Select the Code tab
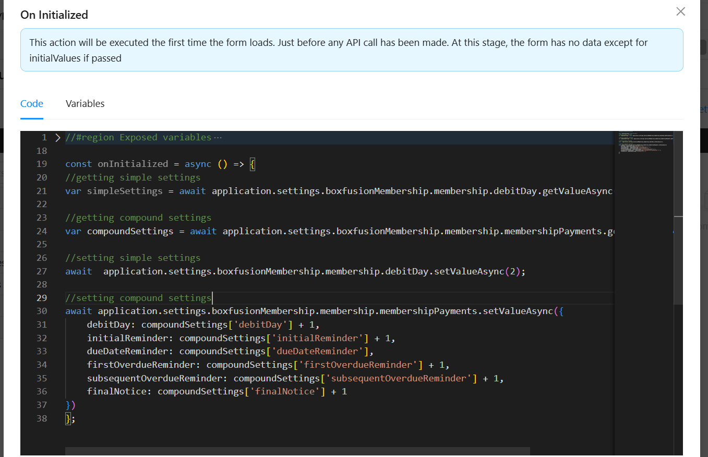Image resolution: width=708 pixels, height=457 pixels. [32, 103]
